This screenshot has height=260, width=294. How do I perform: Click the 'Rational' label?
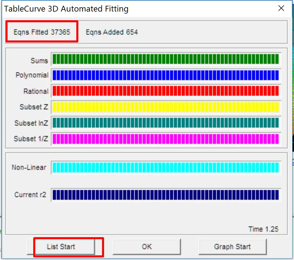(36, 91)
